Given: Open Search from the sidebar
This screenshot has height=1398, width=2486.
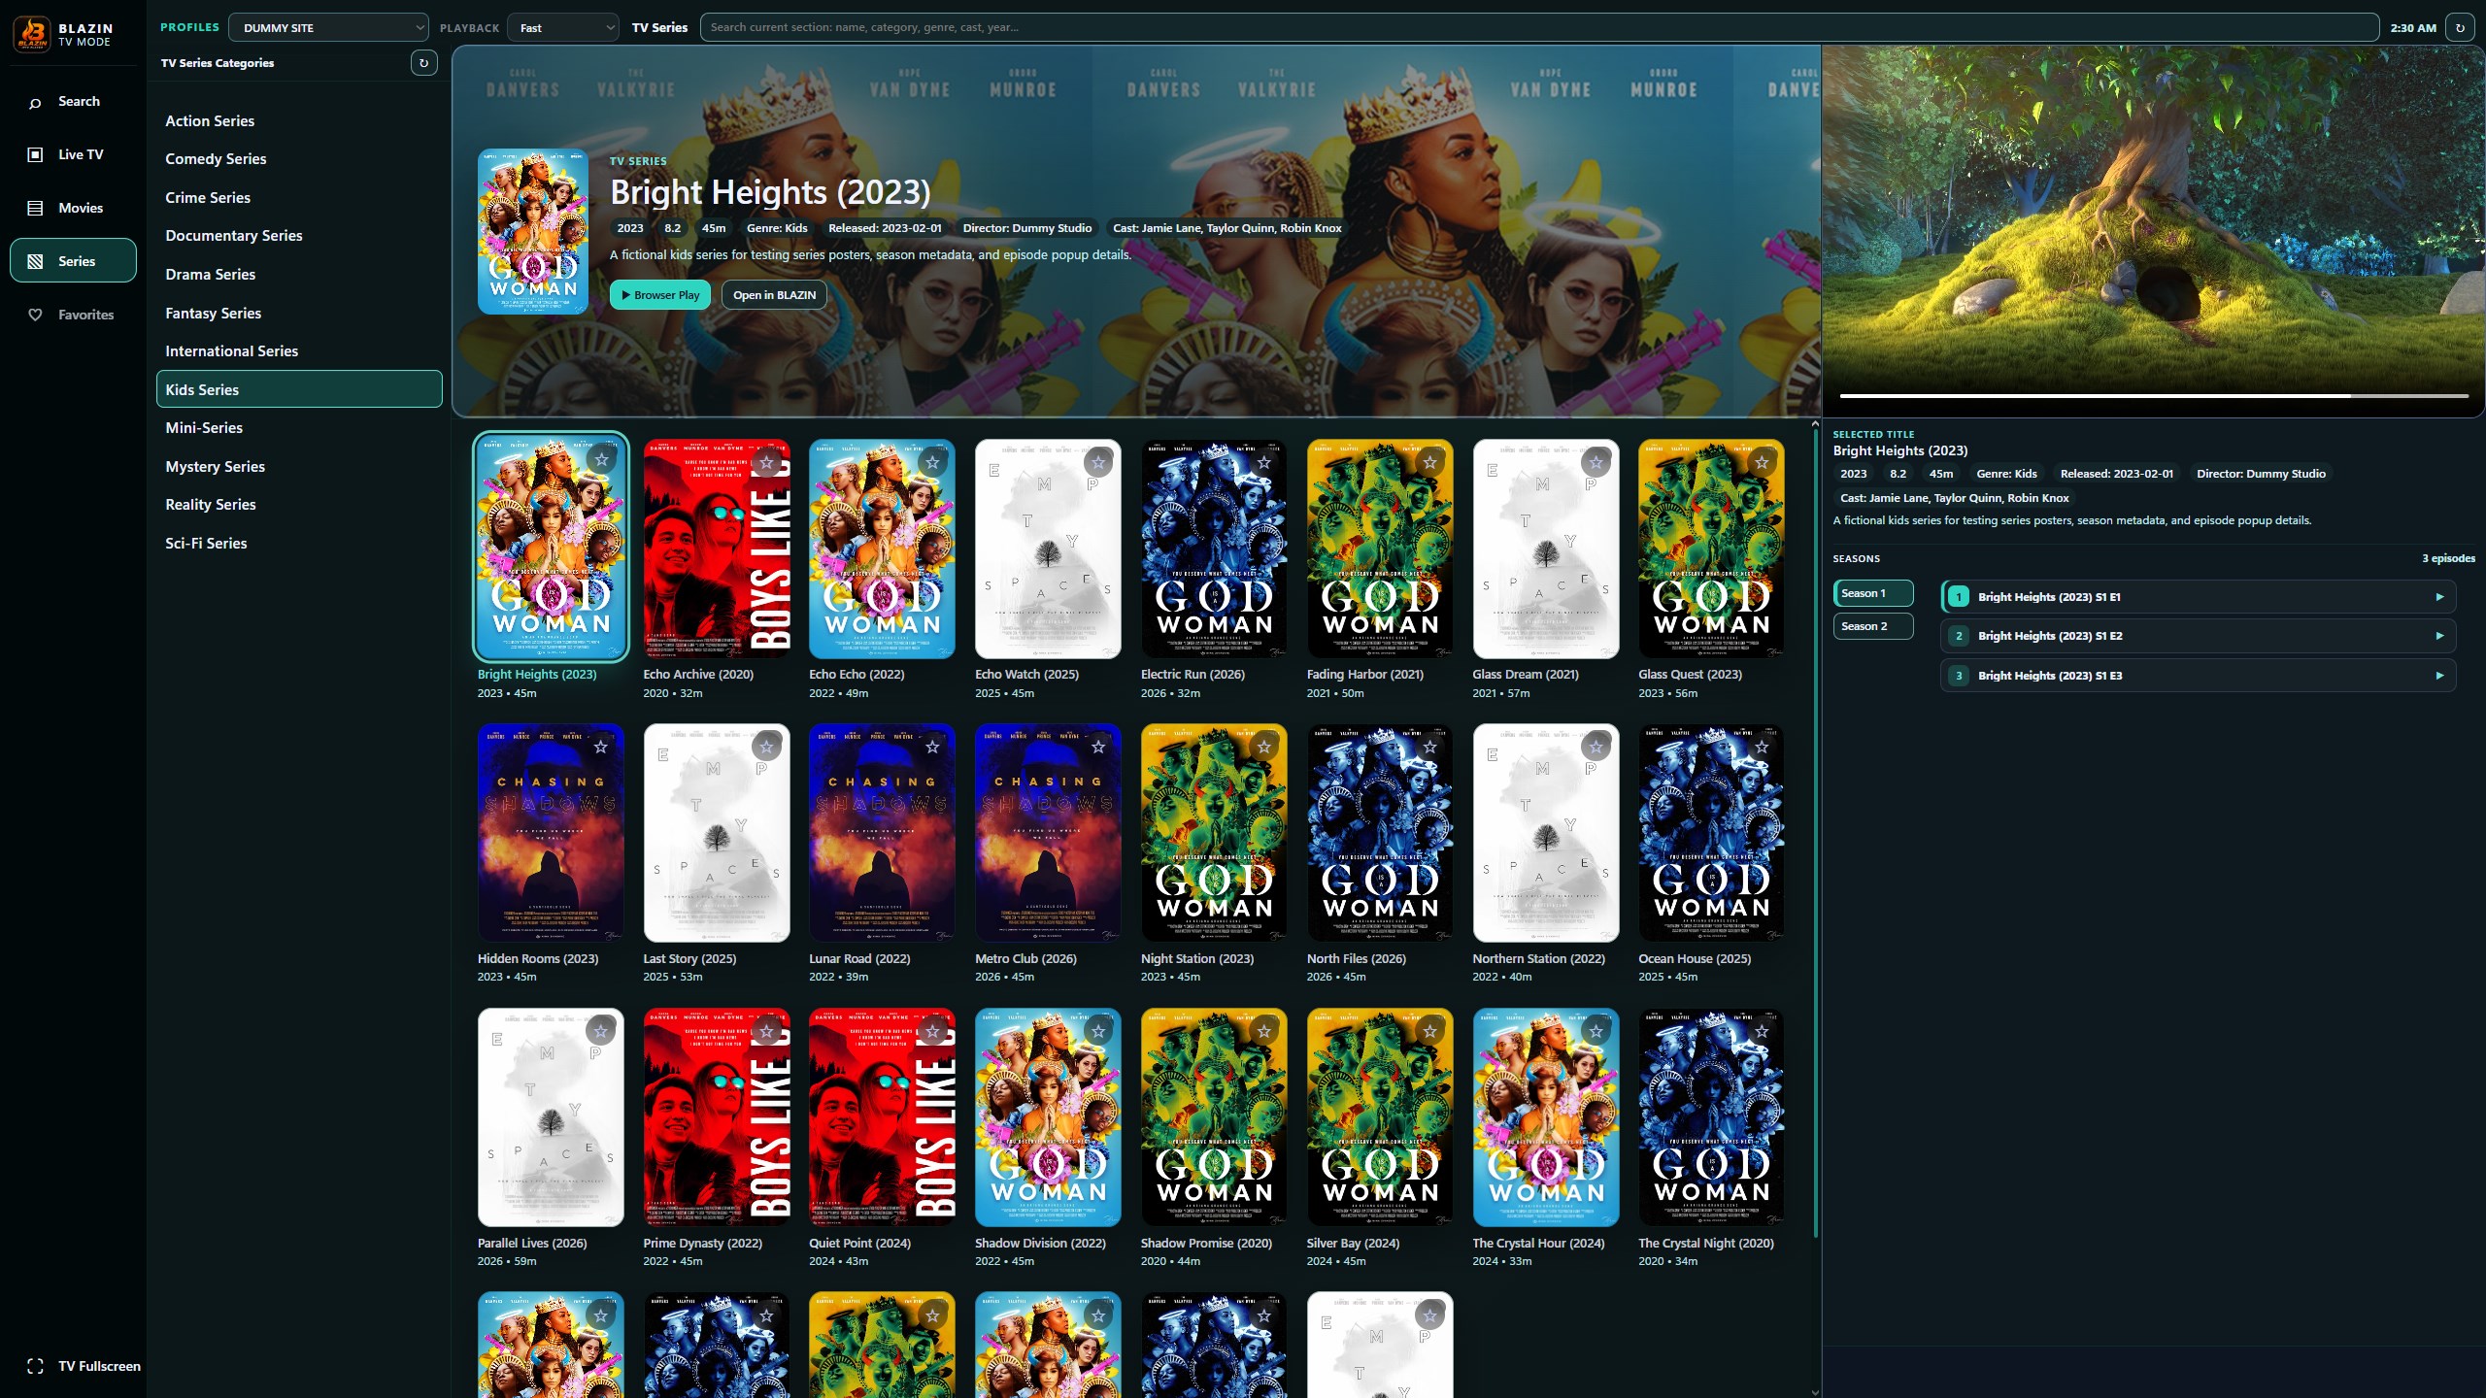Looking at the screenshot, I should [73, 101].
